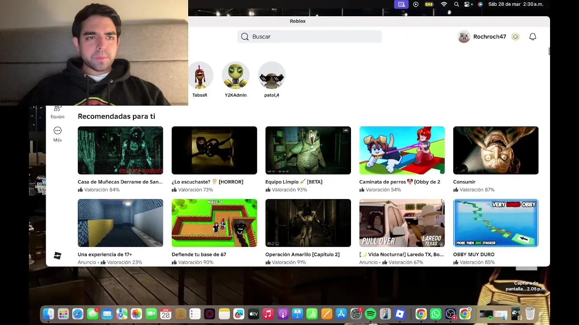The image size is (579, 325).
Task: Open Siri from the menu bar
Action: pyautogui.click(x=480, y=4)
